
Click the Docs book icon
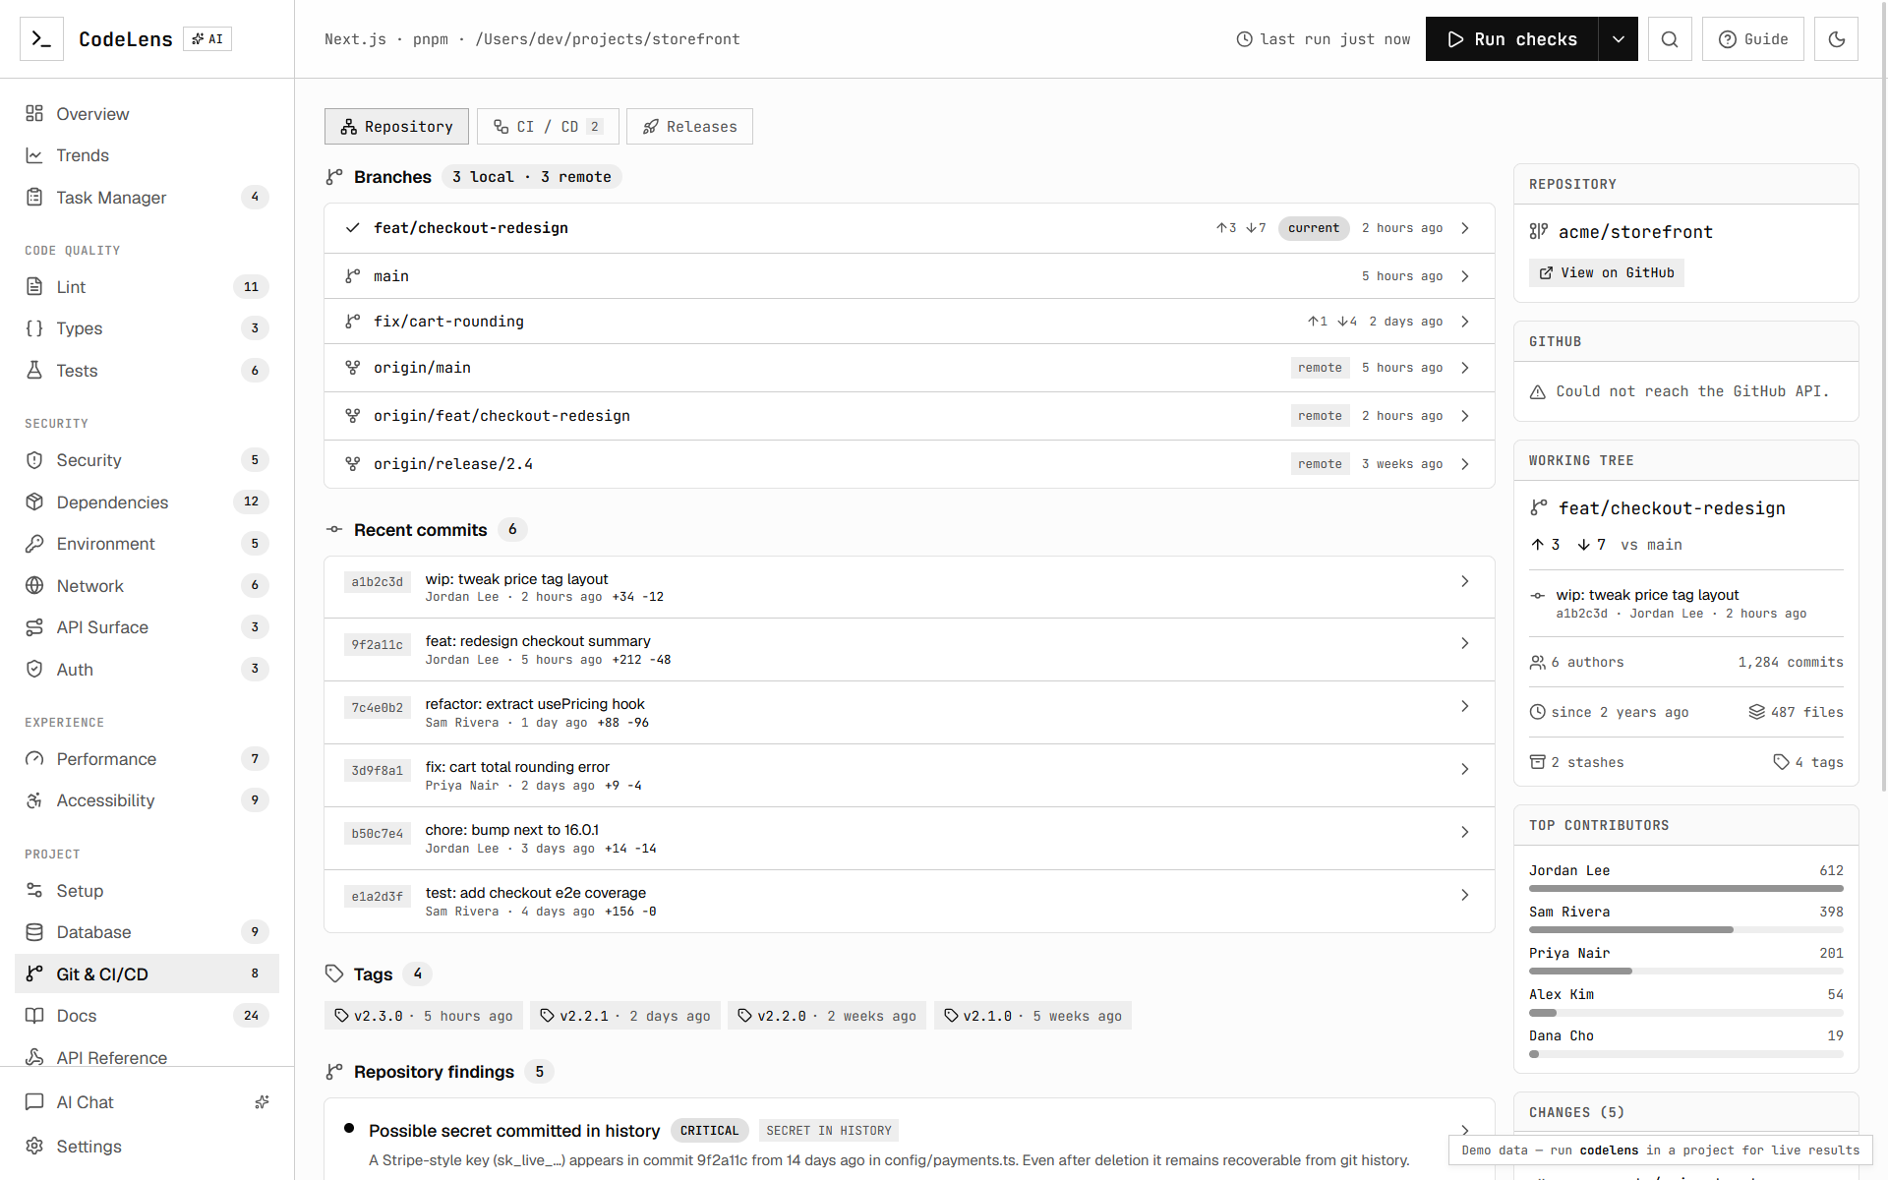point(34,1015)
